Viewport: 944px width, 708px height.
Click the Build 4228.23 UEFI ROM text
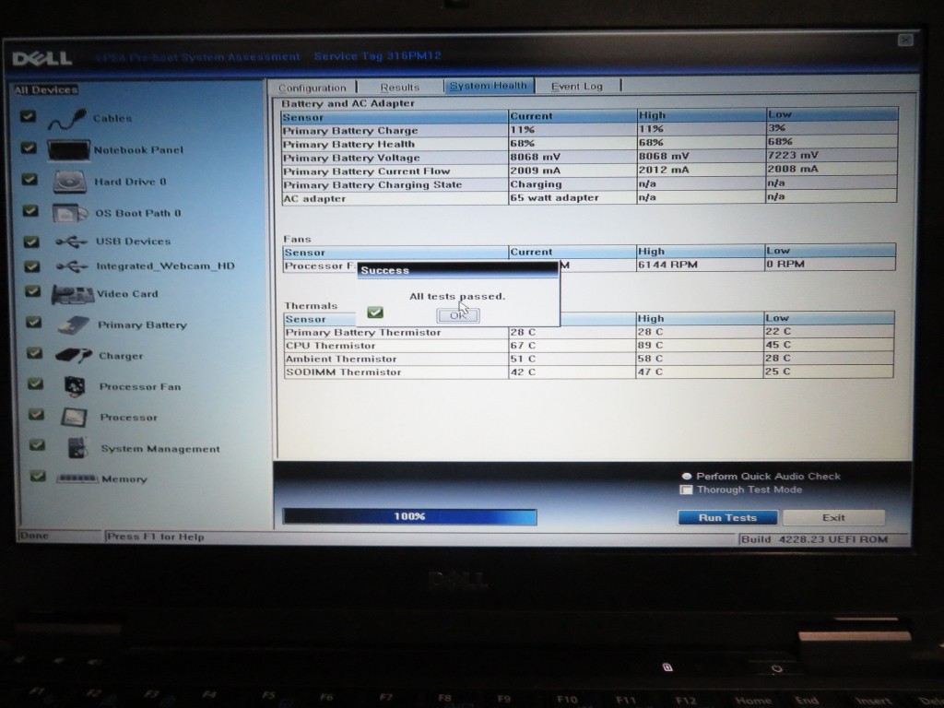[815, 539]
